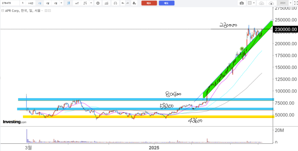The image size is (298, 151).
Task: Select the 5 minute interval
Action: [x=22, y=3]
